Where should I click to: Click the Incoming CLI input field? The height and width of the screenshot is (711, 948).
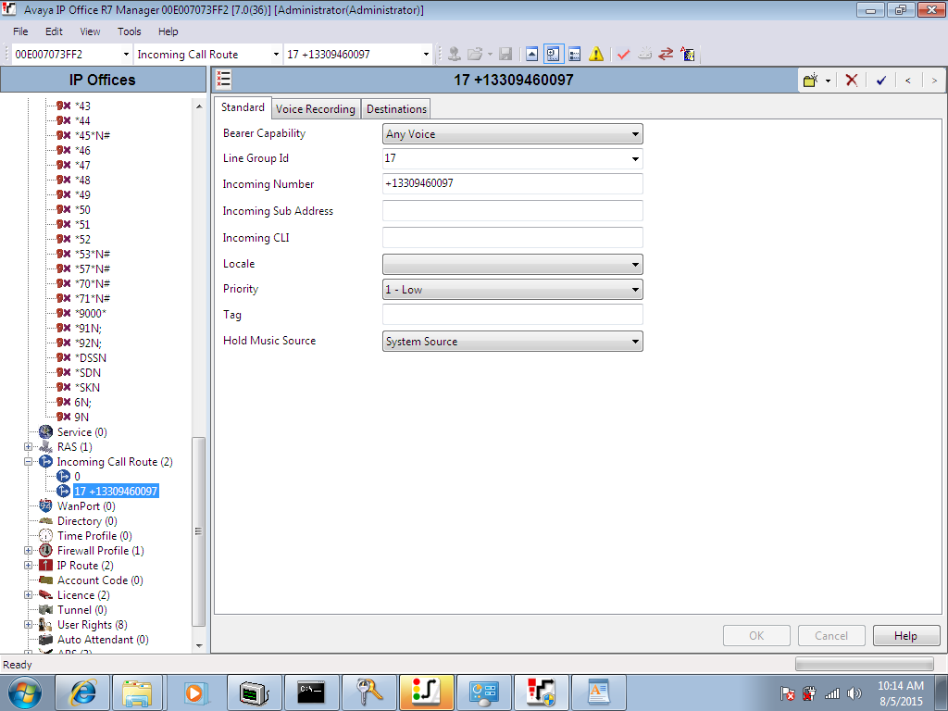click(x=512, y=238)
